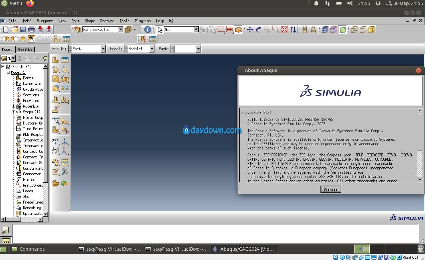Click the wrench and screwdriver repair tools icon
Screen dimensions: 425x260
point(65,172)
